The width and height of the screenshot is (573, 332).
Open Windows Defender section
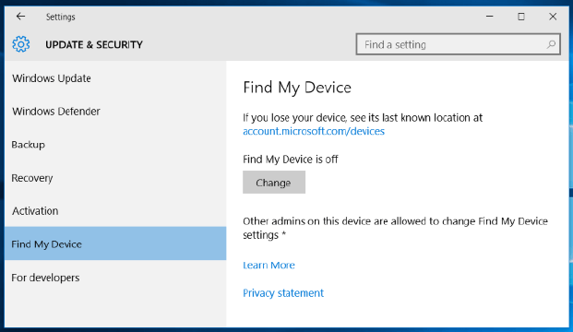pyautogui.click(x=115, y=111)
